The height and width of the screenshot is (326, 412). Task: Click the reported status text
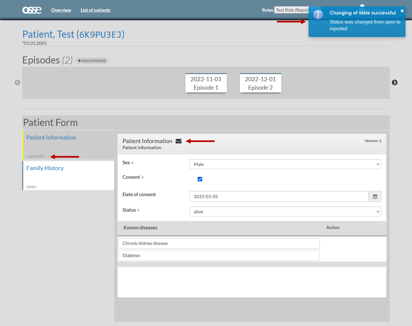coord(35,156)
